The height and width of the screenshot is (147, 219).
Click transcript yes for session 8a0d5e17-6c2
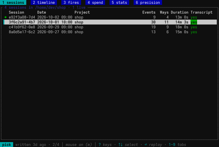[194, 32]
